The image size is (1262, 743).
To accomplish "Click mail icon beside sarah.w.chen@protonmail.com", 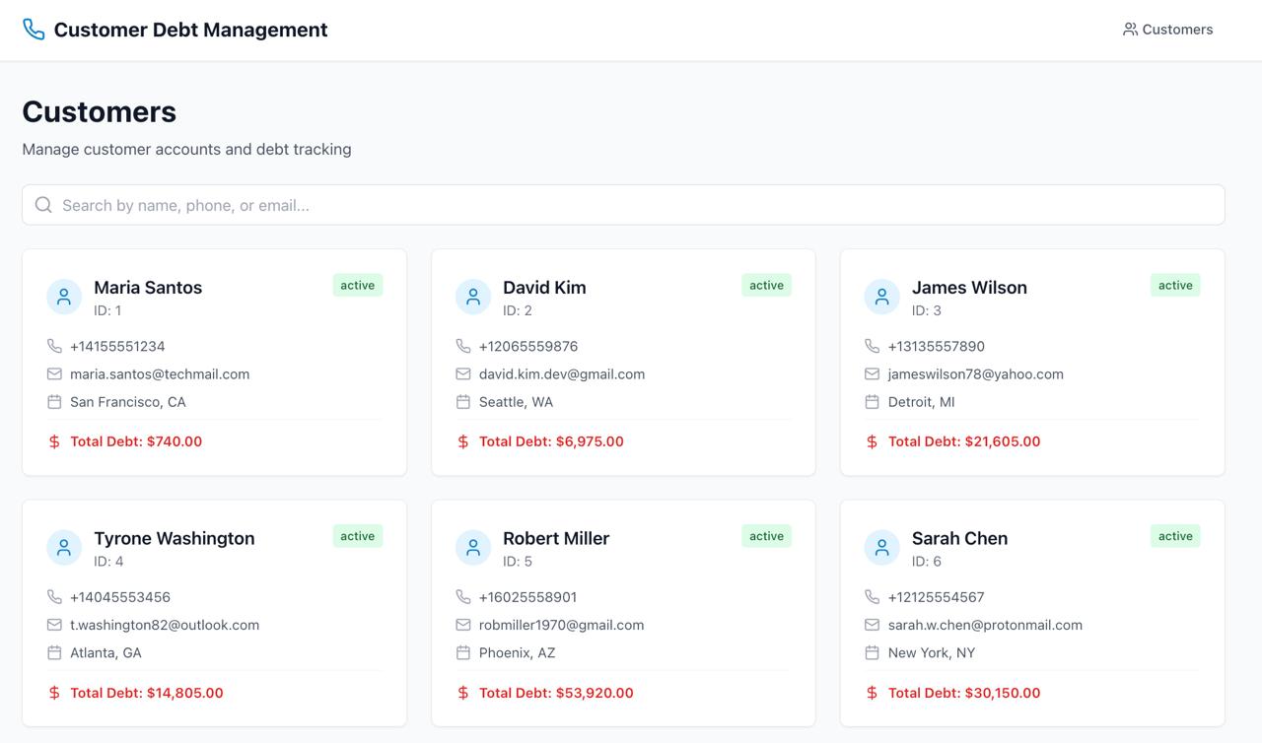I will tap(872, 625).
